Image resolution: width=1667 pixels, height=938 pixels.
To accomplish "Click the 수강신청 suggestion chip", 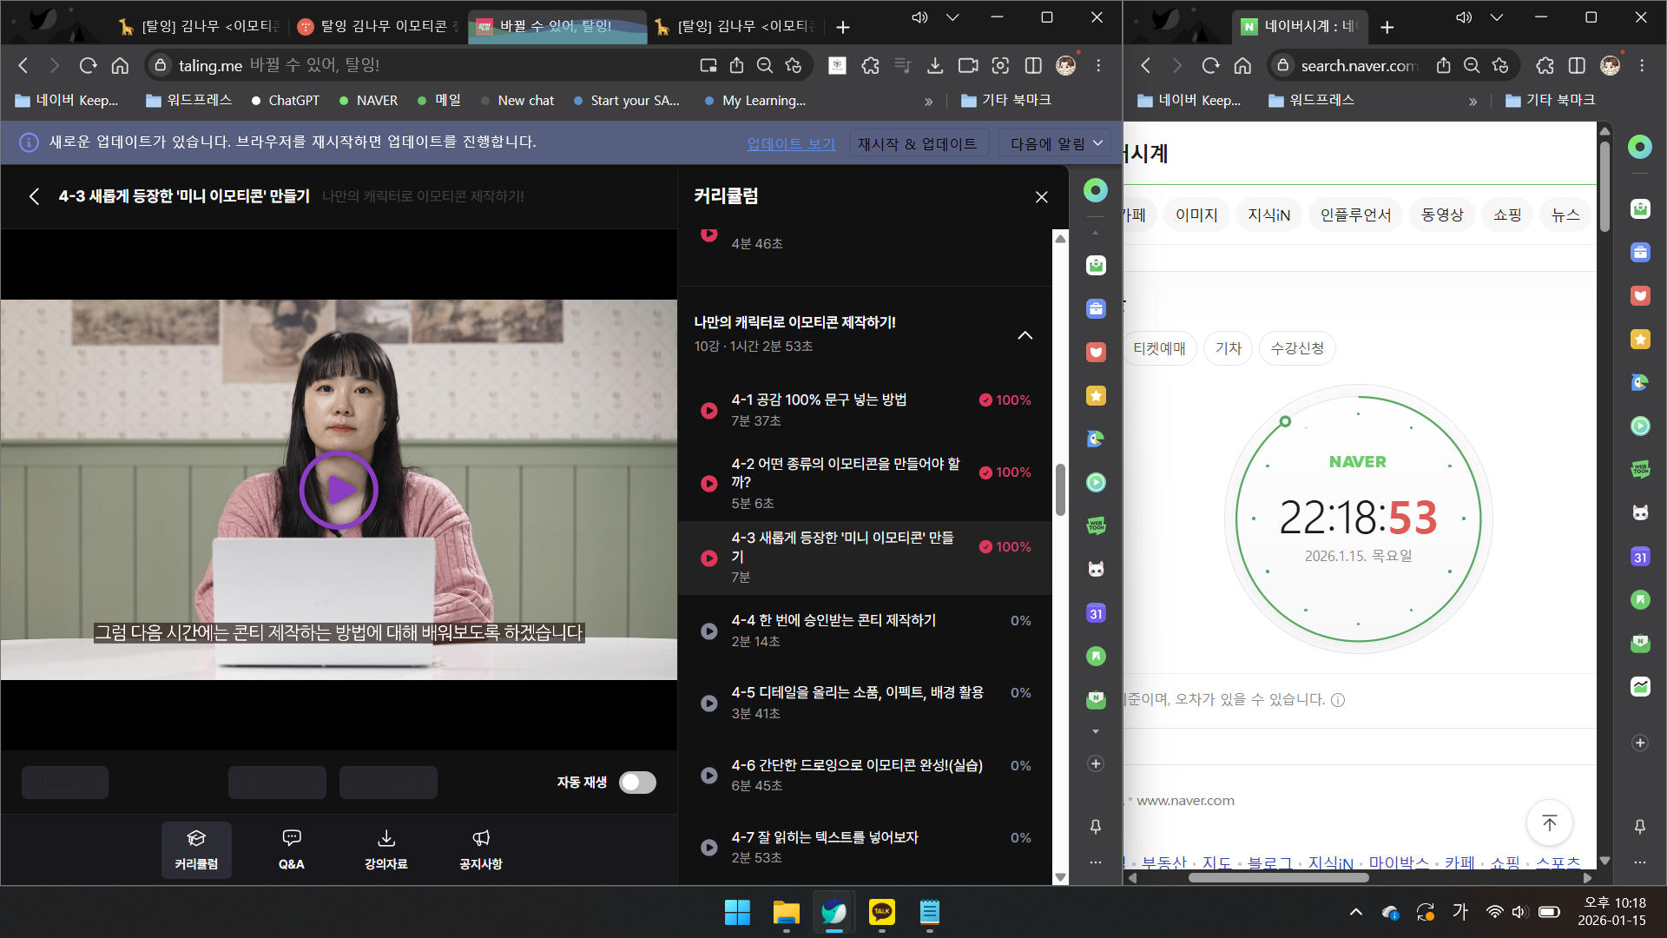I will (1296, 348).
